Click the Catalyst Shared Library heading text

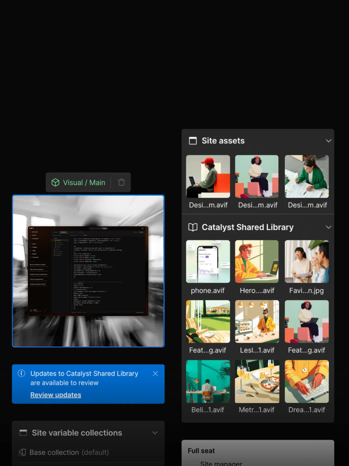pos(248,227)
